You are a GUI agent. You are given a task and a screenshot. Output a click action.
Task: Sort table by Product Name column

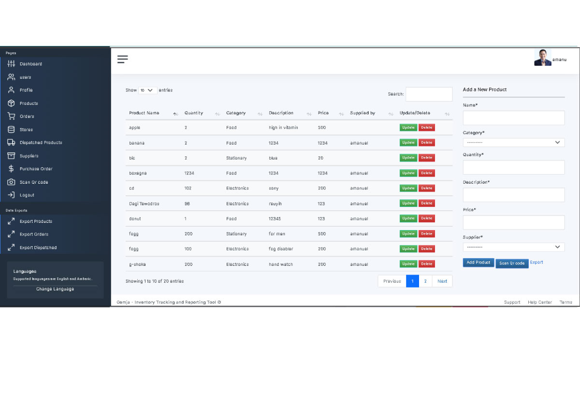[144, 113]
